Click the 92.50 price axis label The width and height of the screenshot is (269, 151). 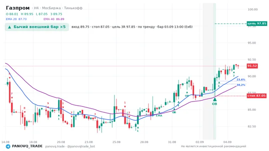pos(252,60)
